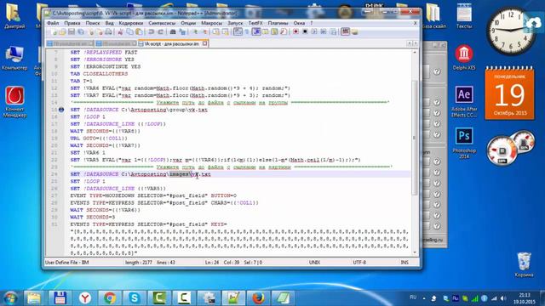Click the Replace toolbar icon
Screen dimensions: 545x306
click(x=182, y=32)
